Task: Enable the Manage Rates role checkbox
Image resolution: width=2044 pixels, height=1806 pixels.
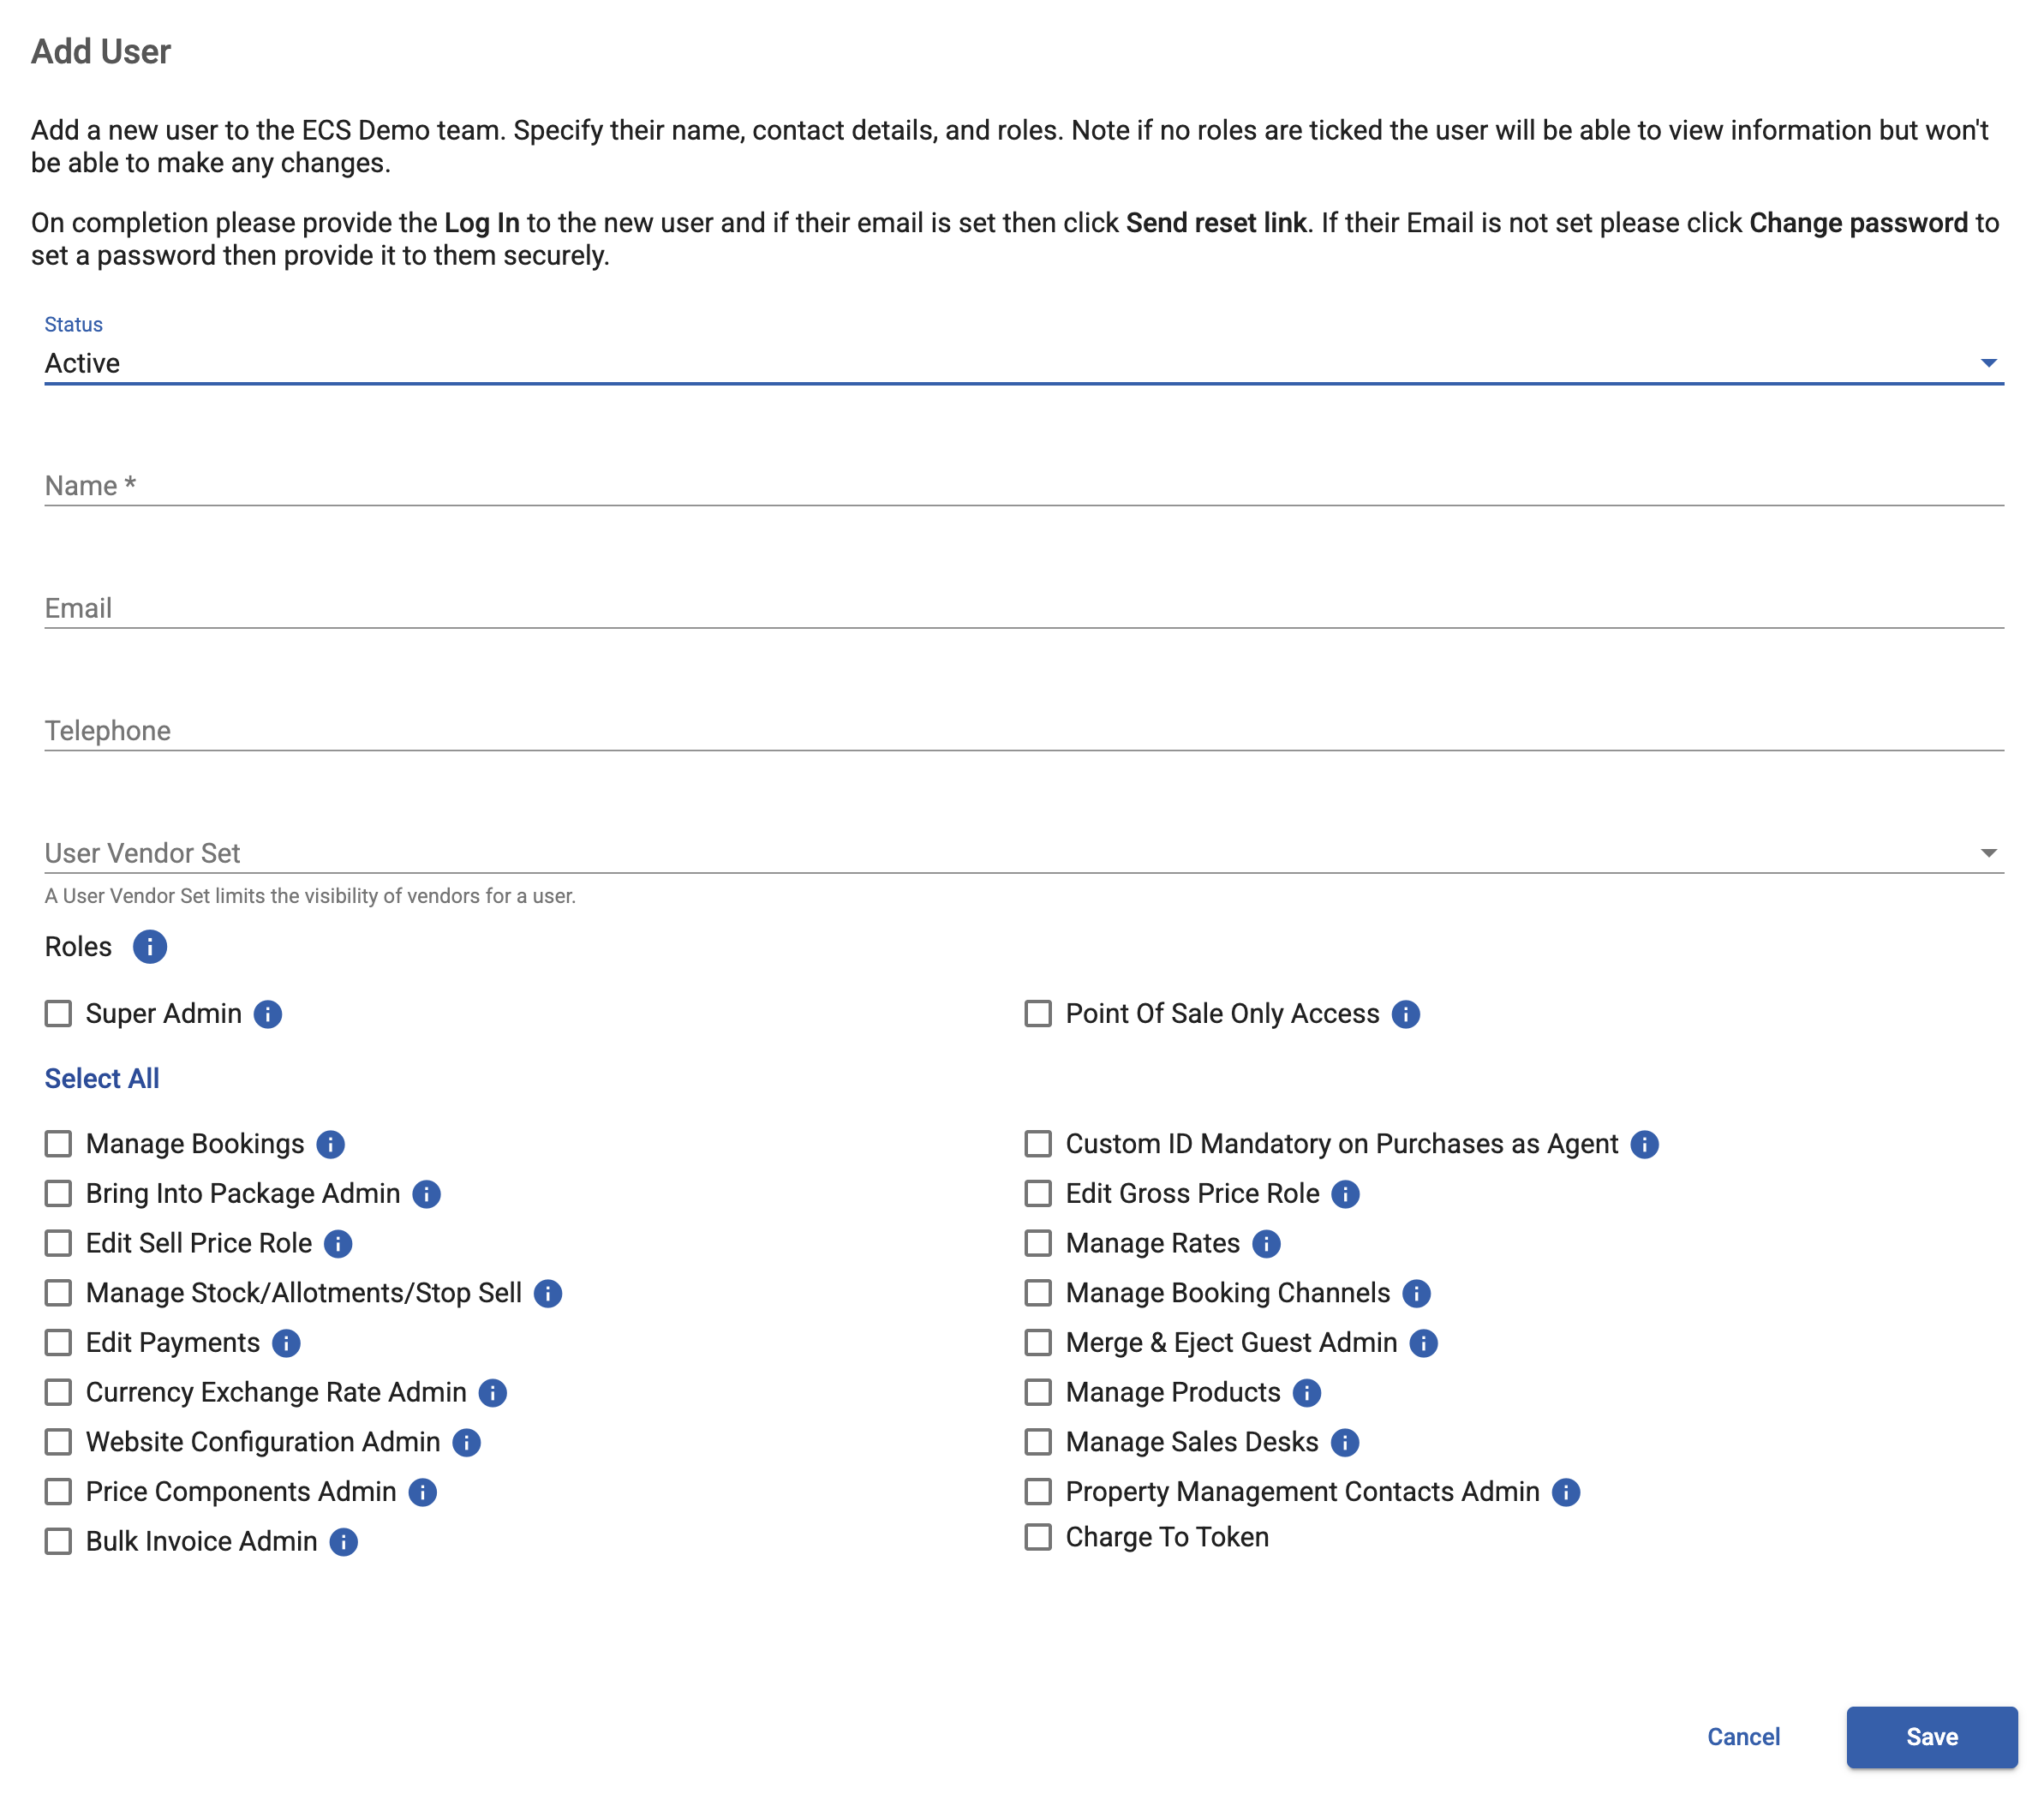Action: coord(1038,1243)
